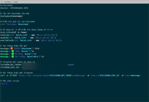
Task: Click the Gửi thông điệp đến Telegram comment
Action: tap(17, 73)
